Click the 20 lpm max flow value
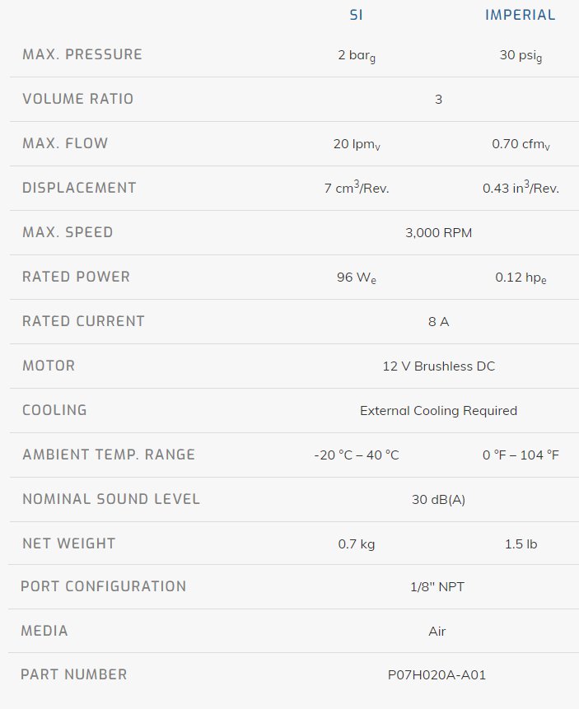 pos(357,144)
